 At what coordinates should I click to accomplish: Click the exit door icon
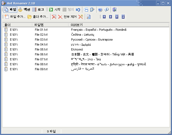pyautogui.click(x=115, y=10)
